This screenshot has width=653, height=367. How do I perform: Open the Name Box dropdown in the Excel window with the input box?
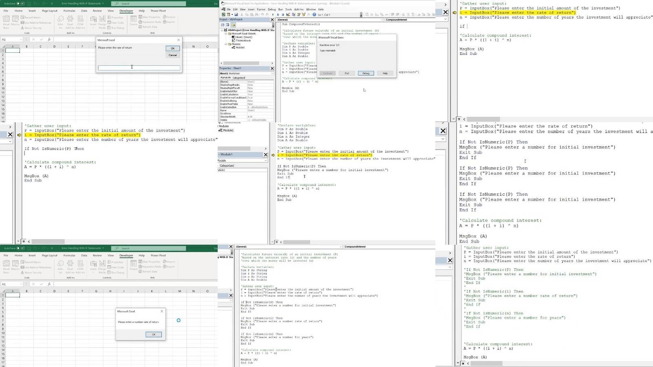20,40
